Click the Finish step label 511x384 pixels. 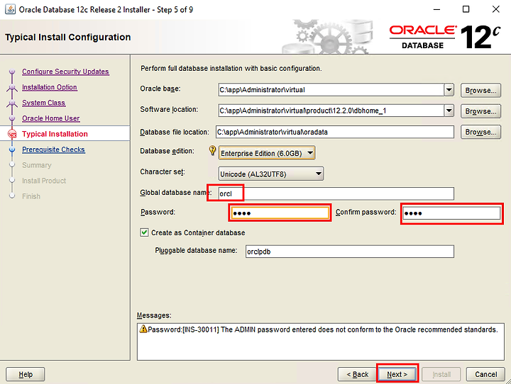pyautogui.click(x=31, y=196)
